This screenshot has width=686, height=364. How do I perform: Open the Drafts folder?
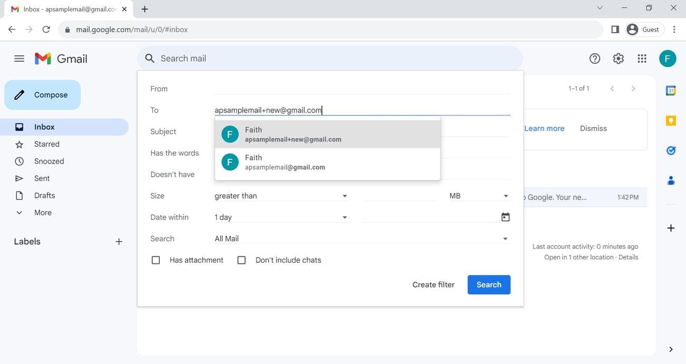tap(44, 195)
